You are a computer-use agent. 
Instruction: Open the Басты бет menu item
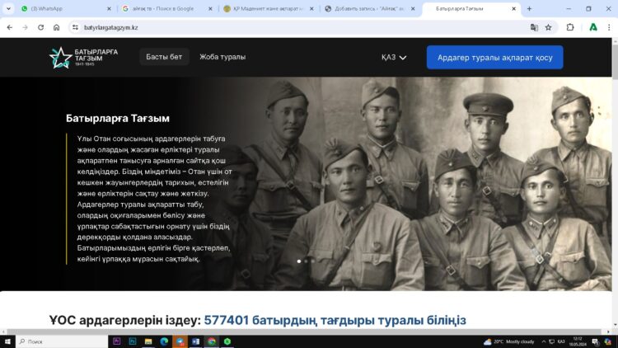point(164,57)
